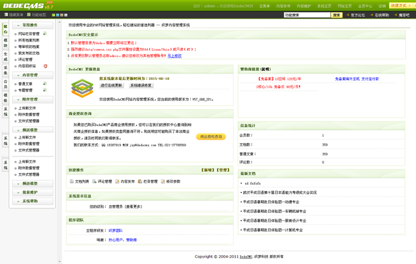416x264 pixels.
Task: Switch to the 模块 vertical sidebar tab
Action: coord(5,42)
